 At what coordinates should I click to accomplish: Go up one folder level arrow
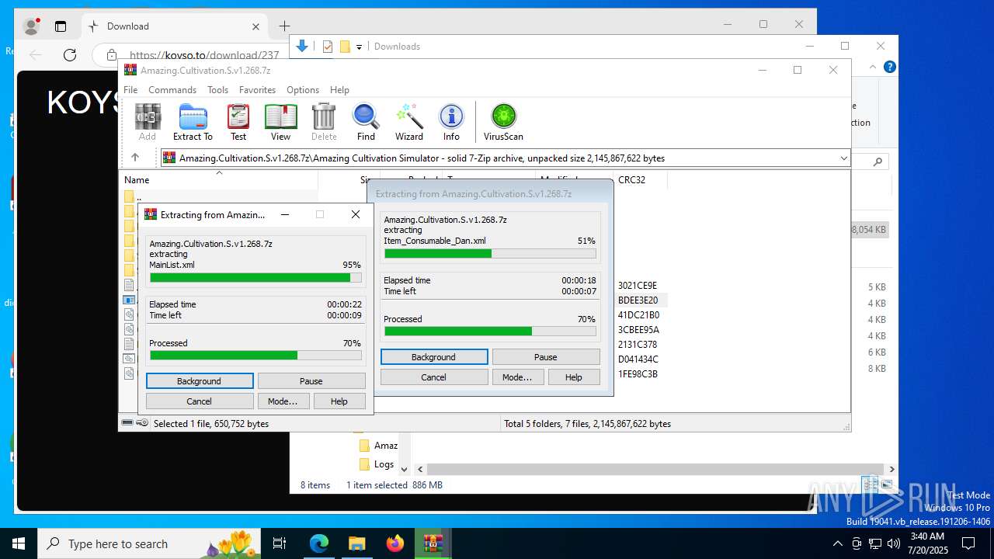click(135, 158)
